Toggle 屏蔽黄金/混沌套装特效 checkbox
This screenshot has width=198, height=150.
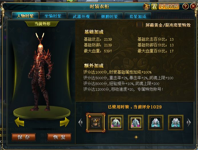point(140,25)
